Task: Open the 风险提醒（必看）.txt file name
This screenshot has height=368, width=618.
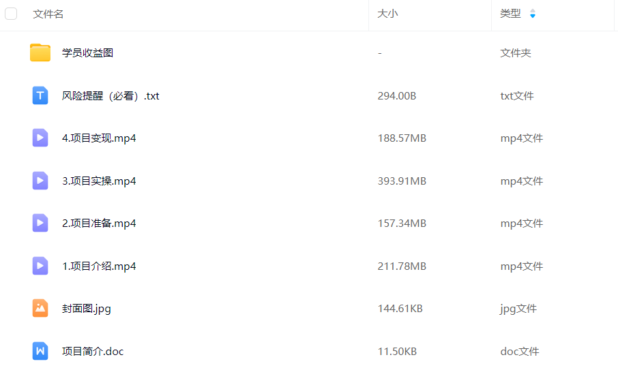Action: [x=111, y=95]
